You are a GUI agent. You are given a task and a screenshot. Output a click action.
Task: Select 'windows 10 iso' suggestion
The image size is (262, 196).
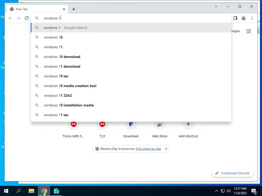coord(131,76)
